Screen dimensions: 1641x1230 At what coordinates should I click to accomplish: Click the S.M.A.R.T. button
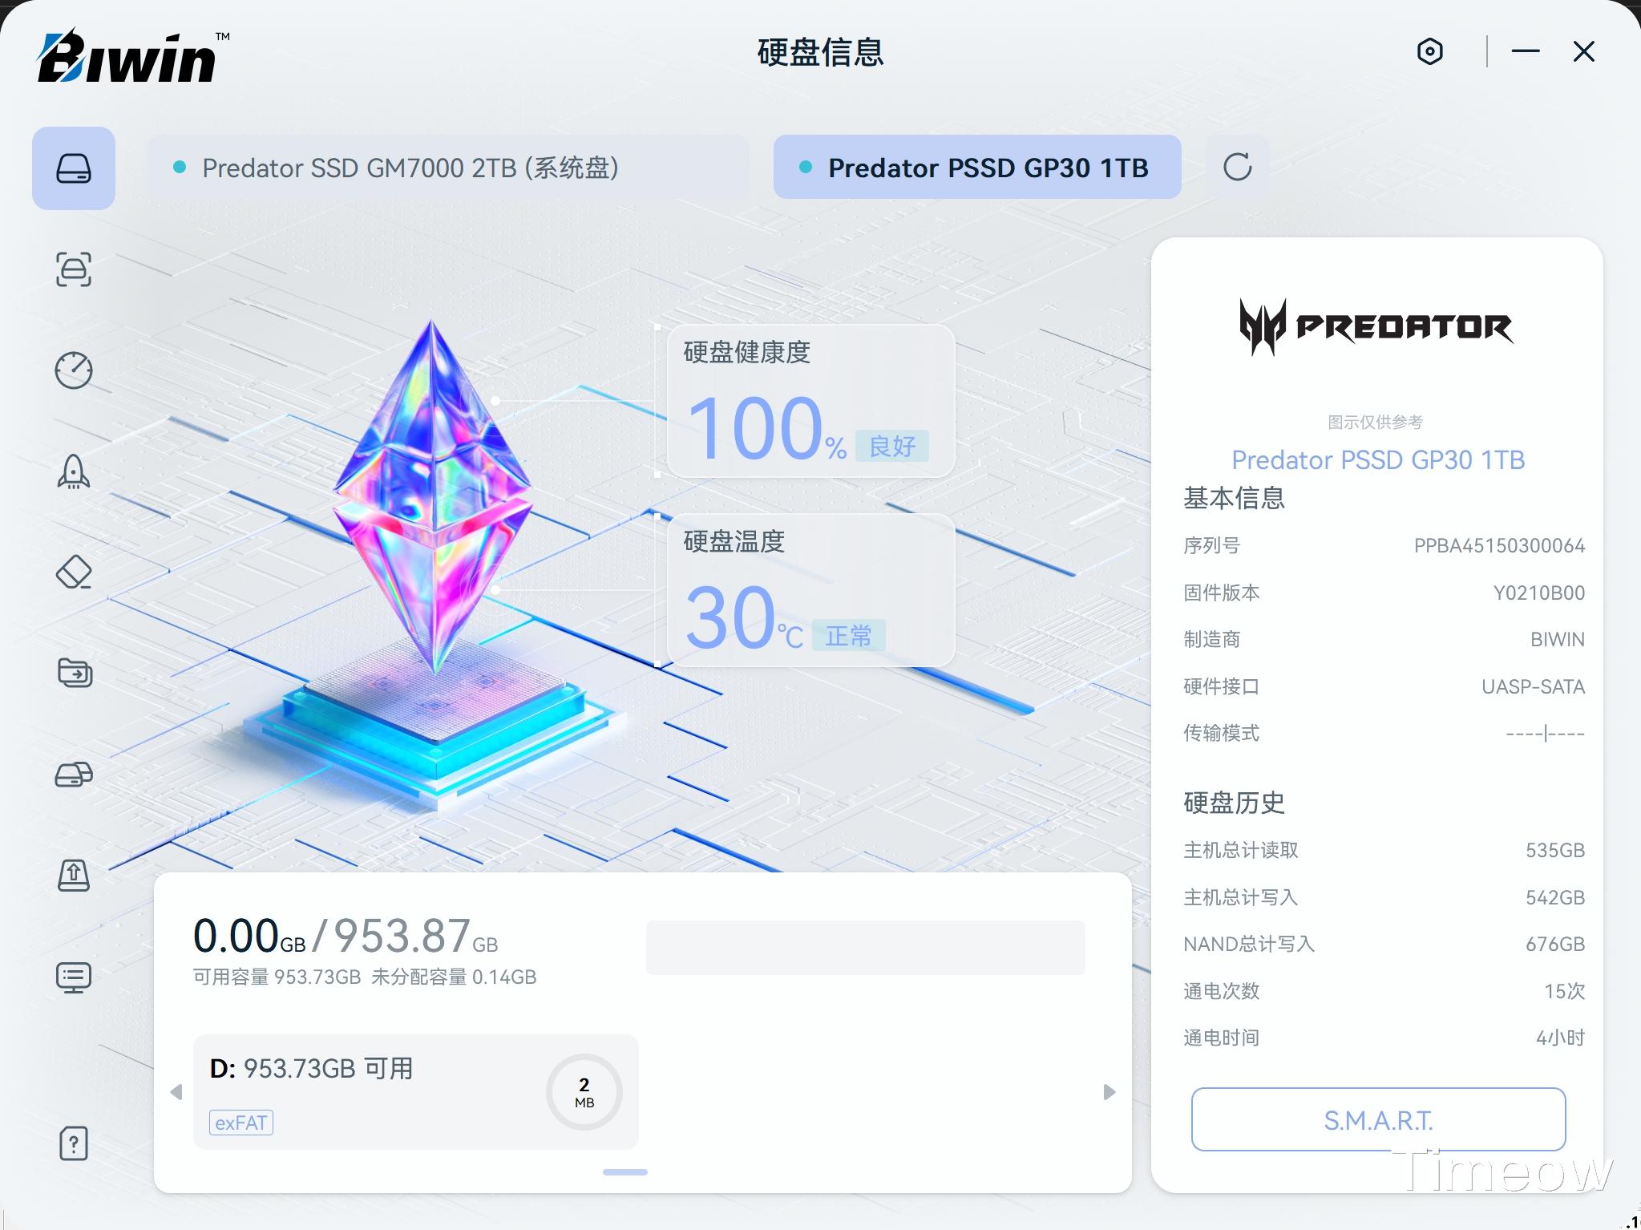[x=1378, y=1119]
